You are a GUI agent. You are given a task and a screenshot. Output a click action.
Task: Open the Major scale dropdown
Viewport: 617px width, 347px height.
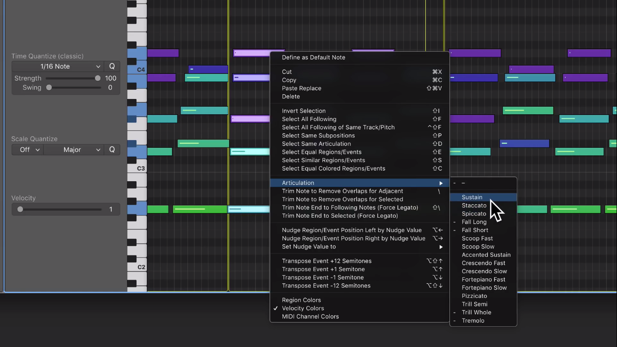pos(74,150)
